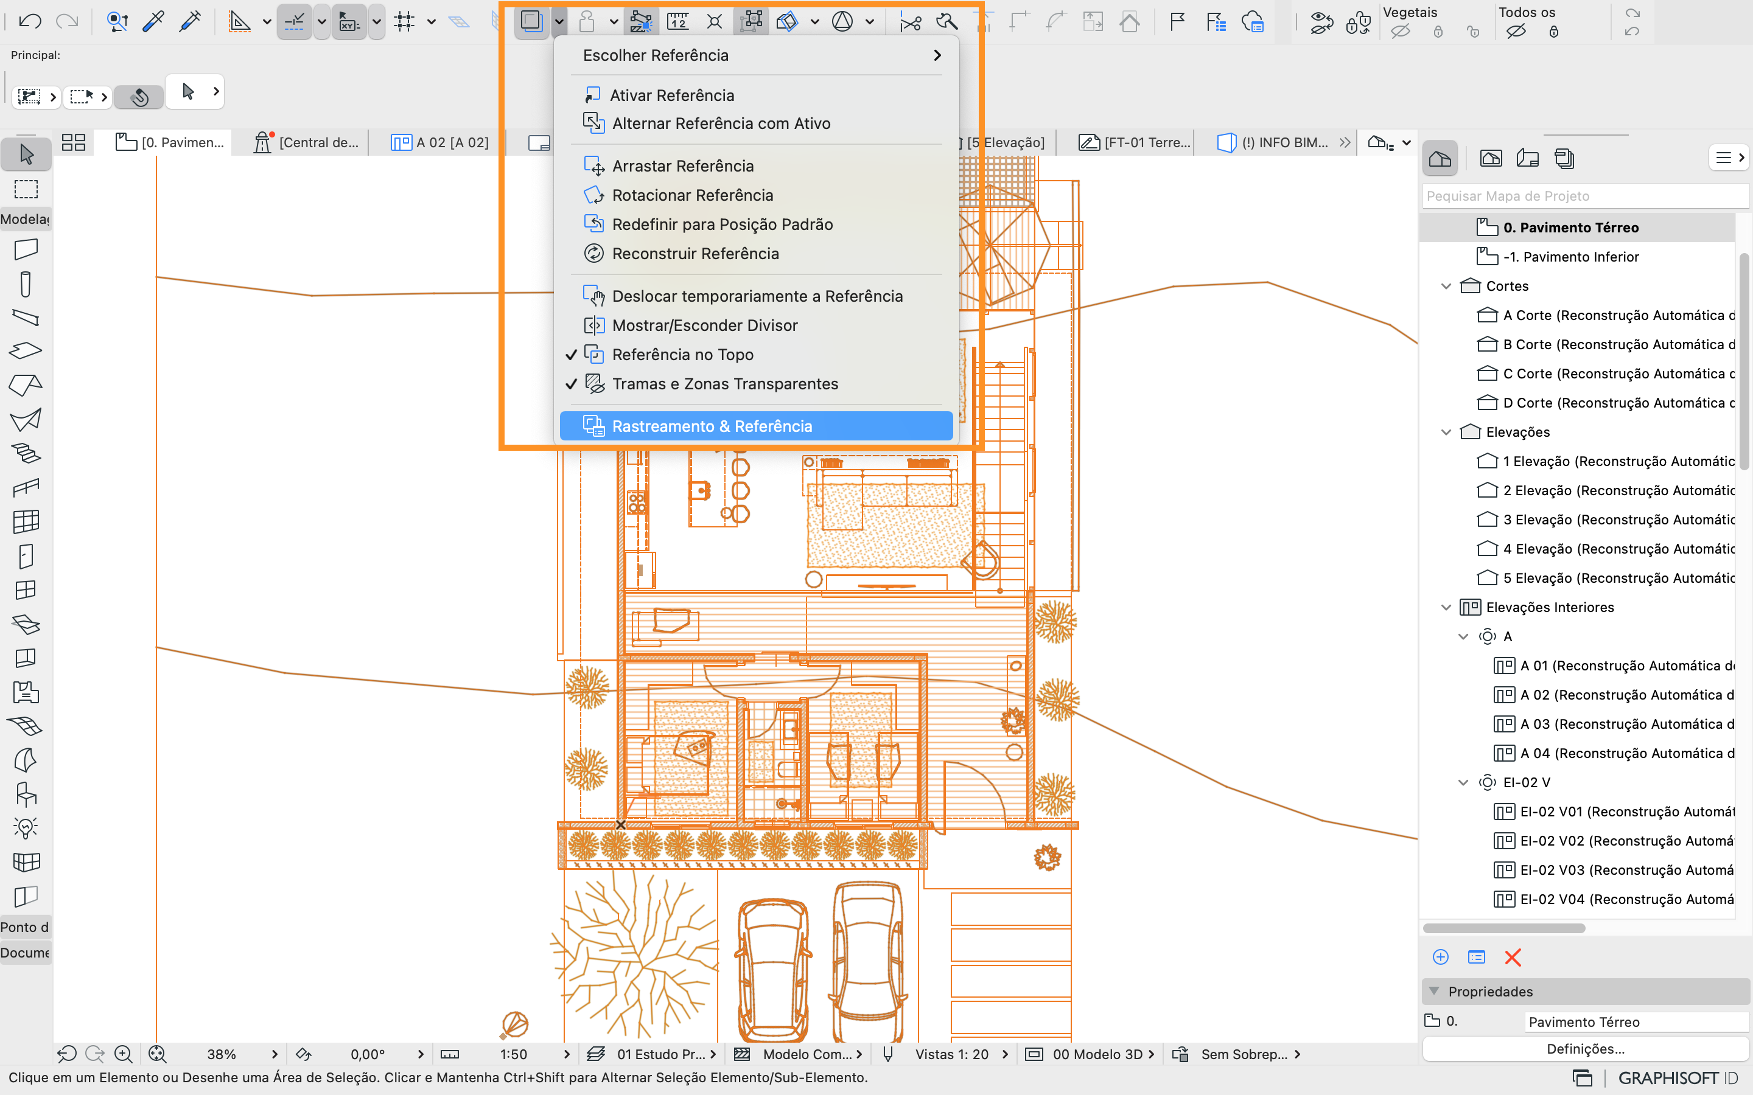
Task: Open Definições at the bottom right
Action: pyautogui.click(x=1585, y=1049)
